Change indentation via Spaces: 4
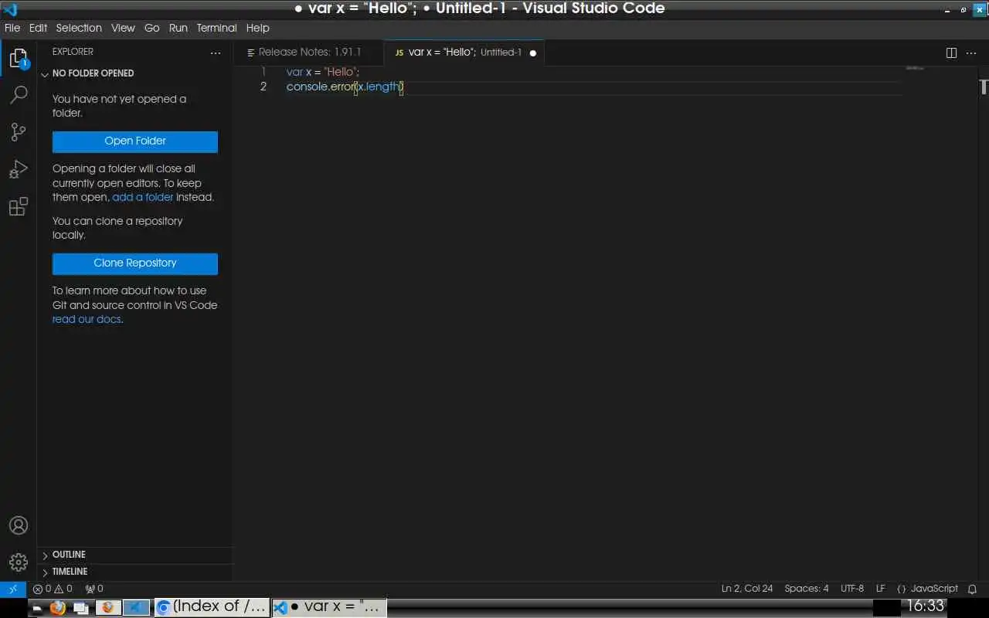The width and height of the screenshot is (989, 618). click(x=807, y=589)
